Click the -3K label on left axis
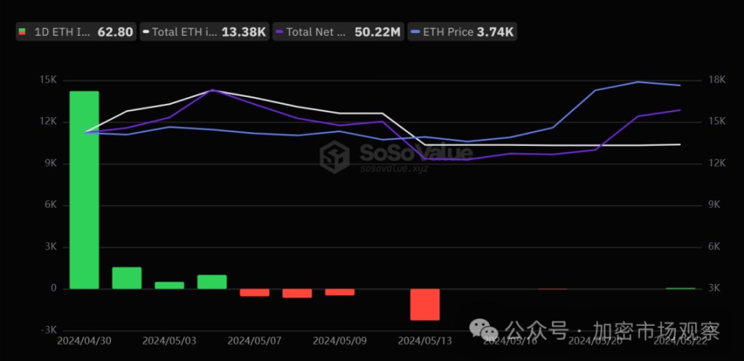744x361 pixels. pyautogui.click(x=47, y=330)
